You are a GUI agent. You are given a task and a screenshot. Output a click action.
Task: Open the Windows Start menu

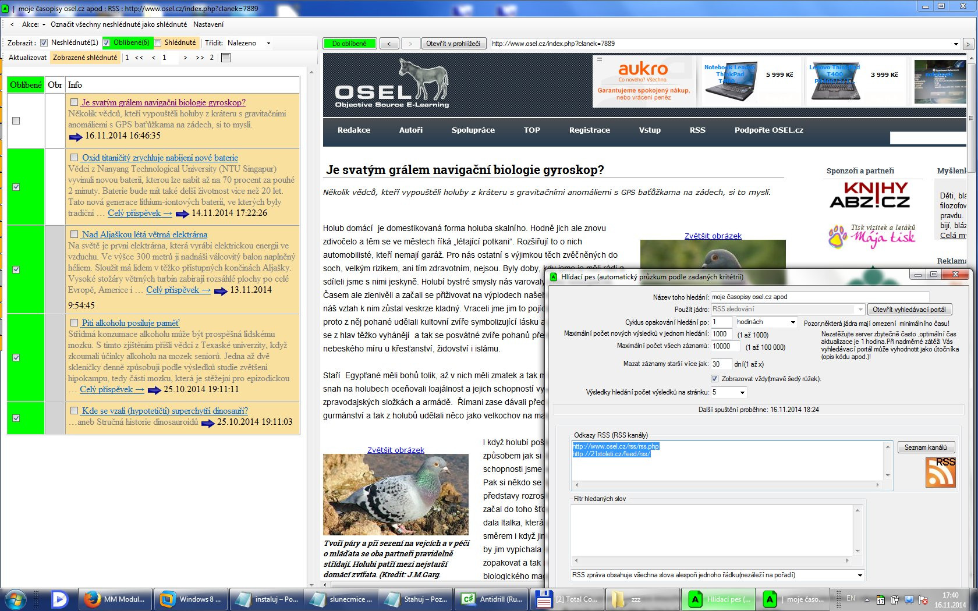(x=16, y=599)
